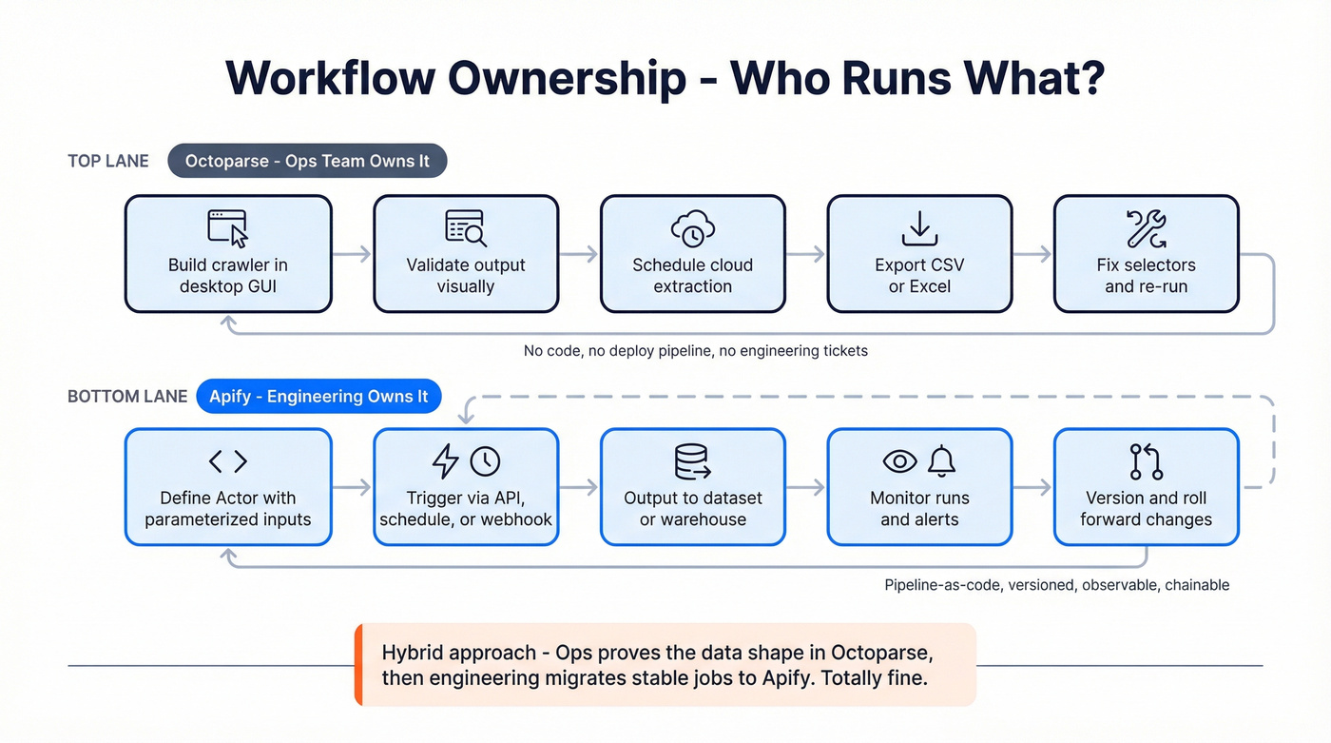The width and height of the screenshot is (1331, 743).
Task: Switch to the TOP LANE label
Action: pyautogui.click(x=107, y=161)
